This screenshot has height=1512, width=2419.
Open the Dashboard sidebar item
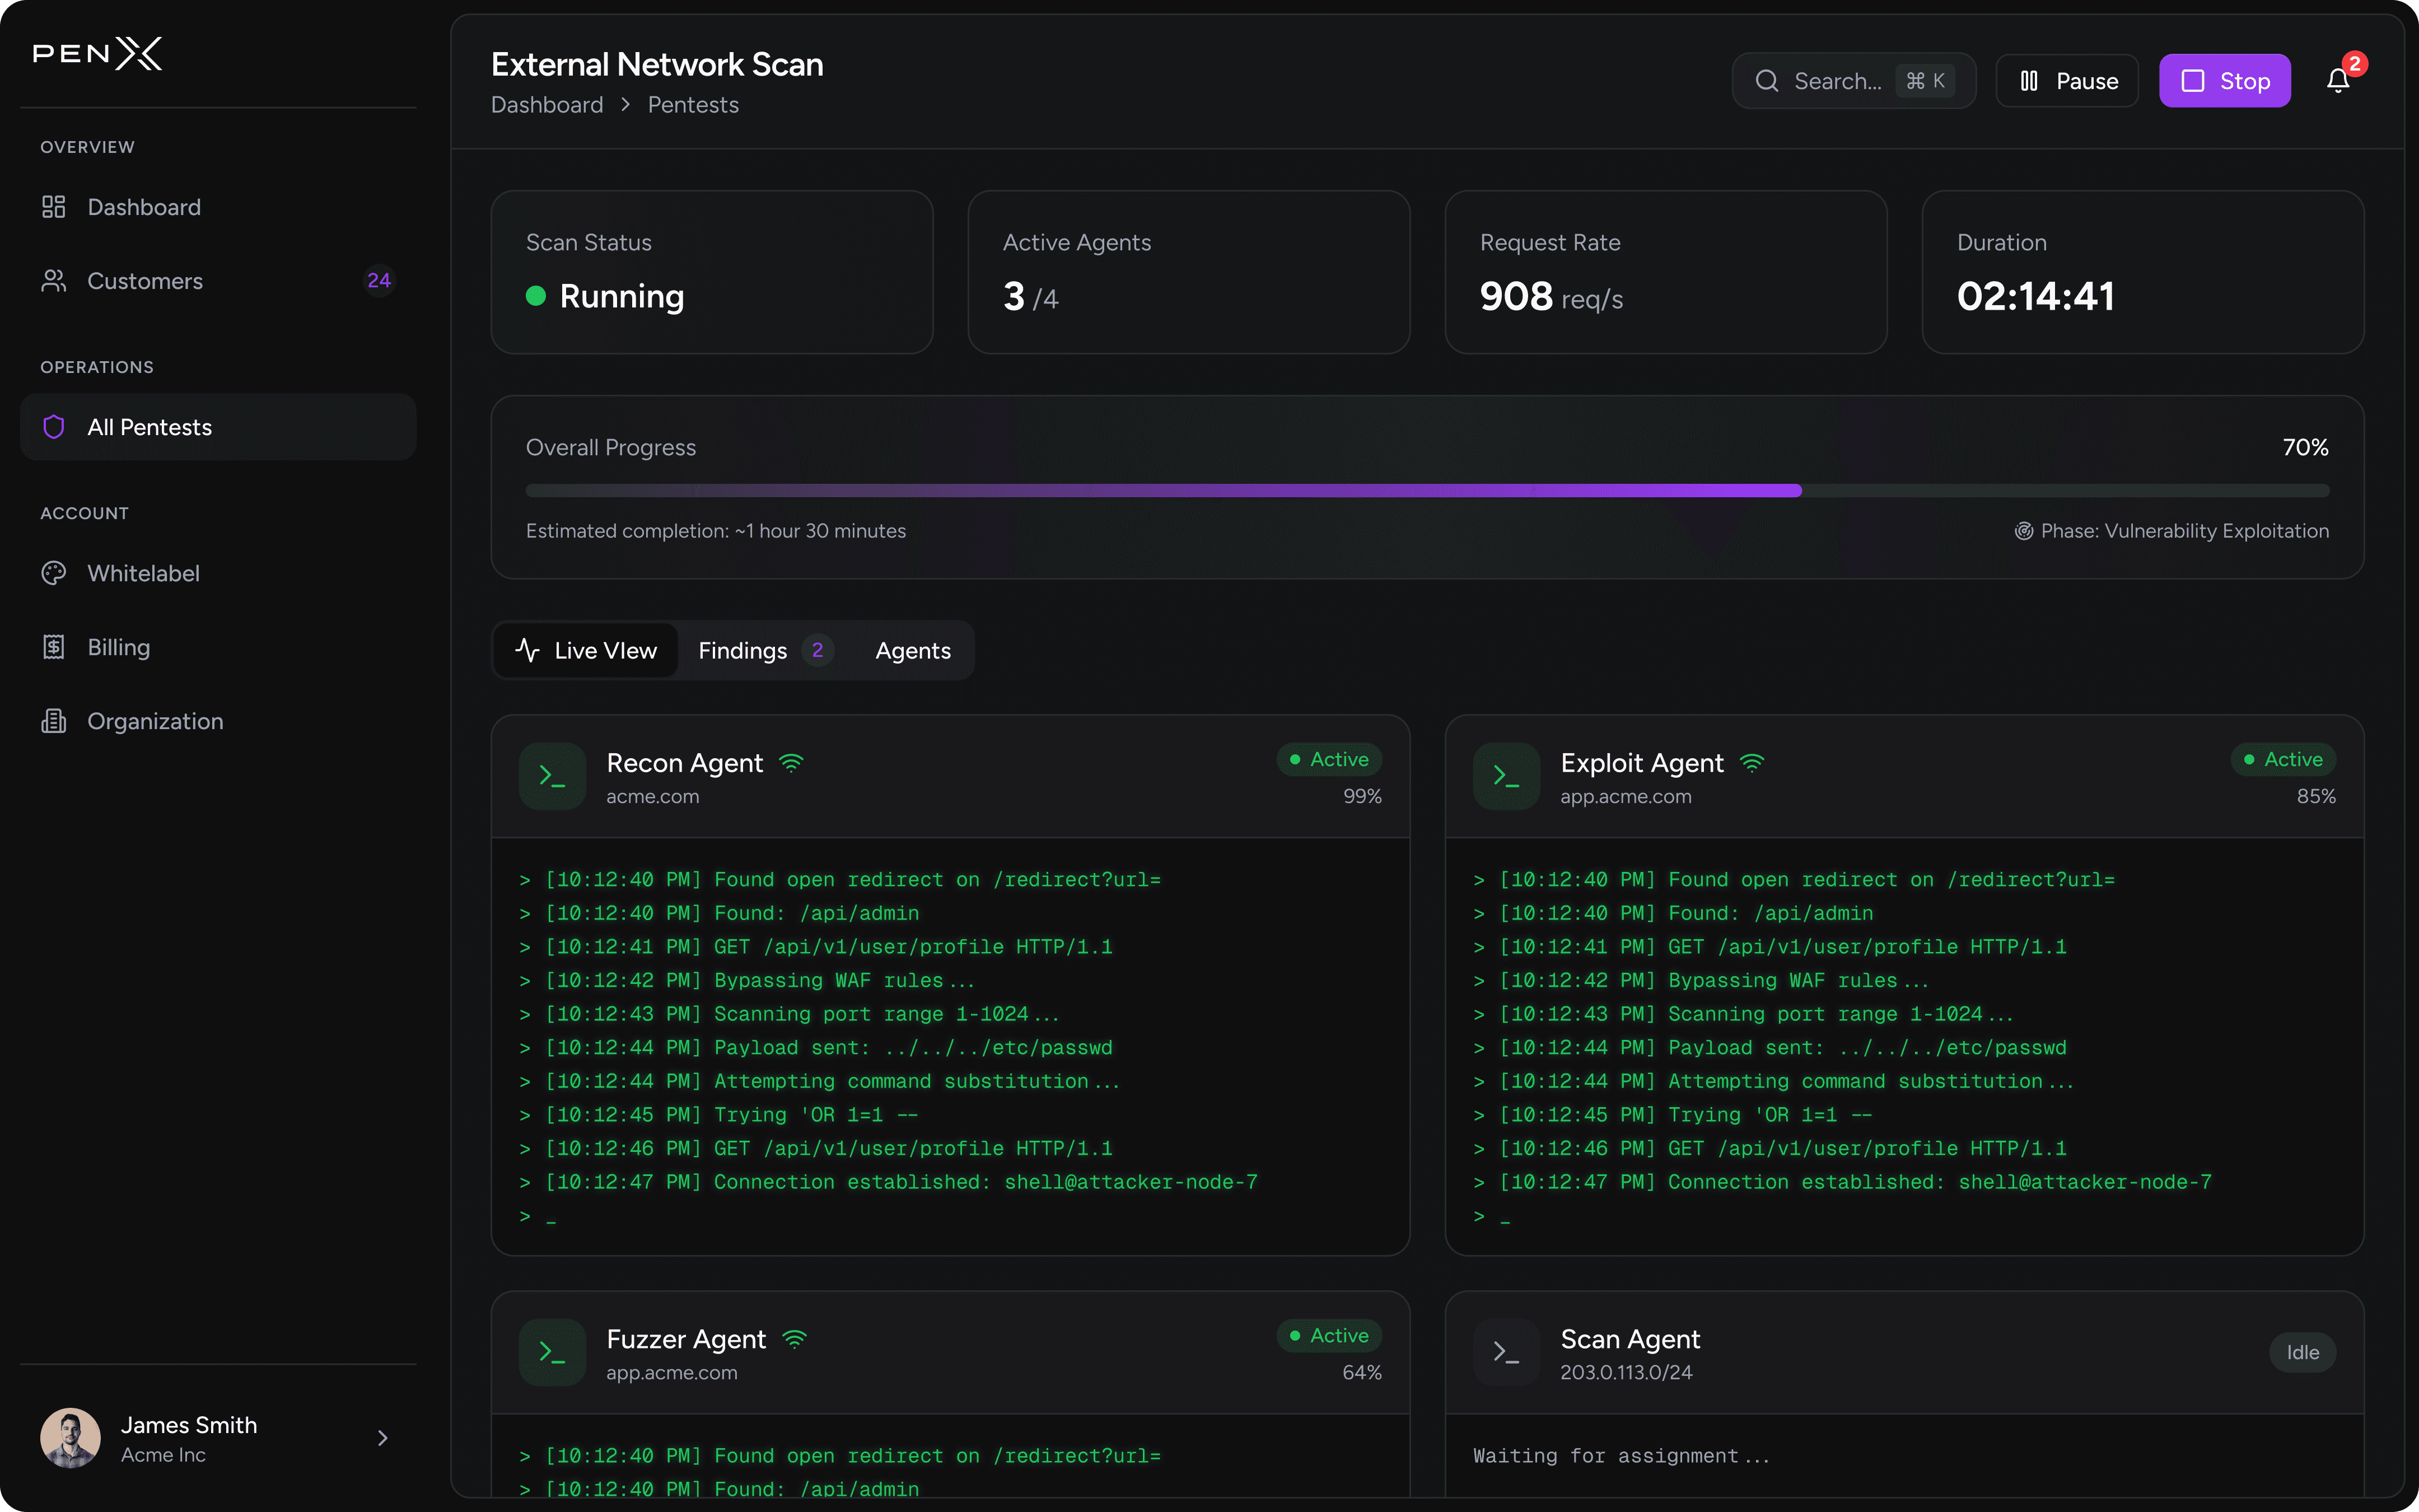tap(144, 207)
